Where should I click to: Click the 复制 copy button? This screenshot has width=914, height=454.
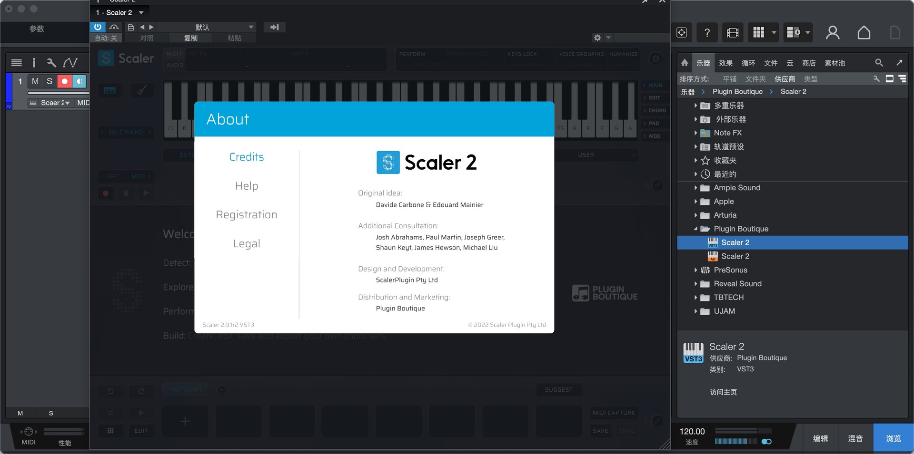click(191, 38)
